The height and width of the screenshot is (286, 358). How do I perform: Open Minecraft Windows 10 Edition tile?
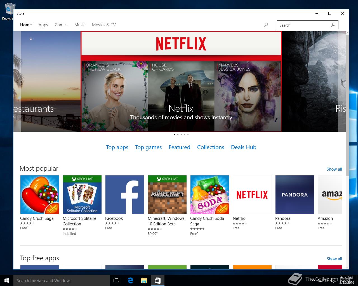167,195
